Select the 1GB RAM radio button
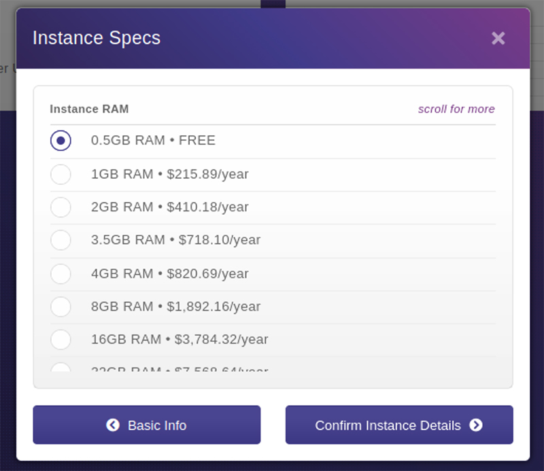This screenshot has width=544, height=471. click(x=61, y=175)
